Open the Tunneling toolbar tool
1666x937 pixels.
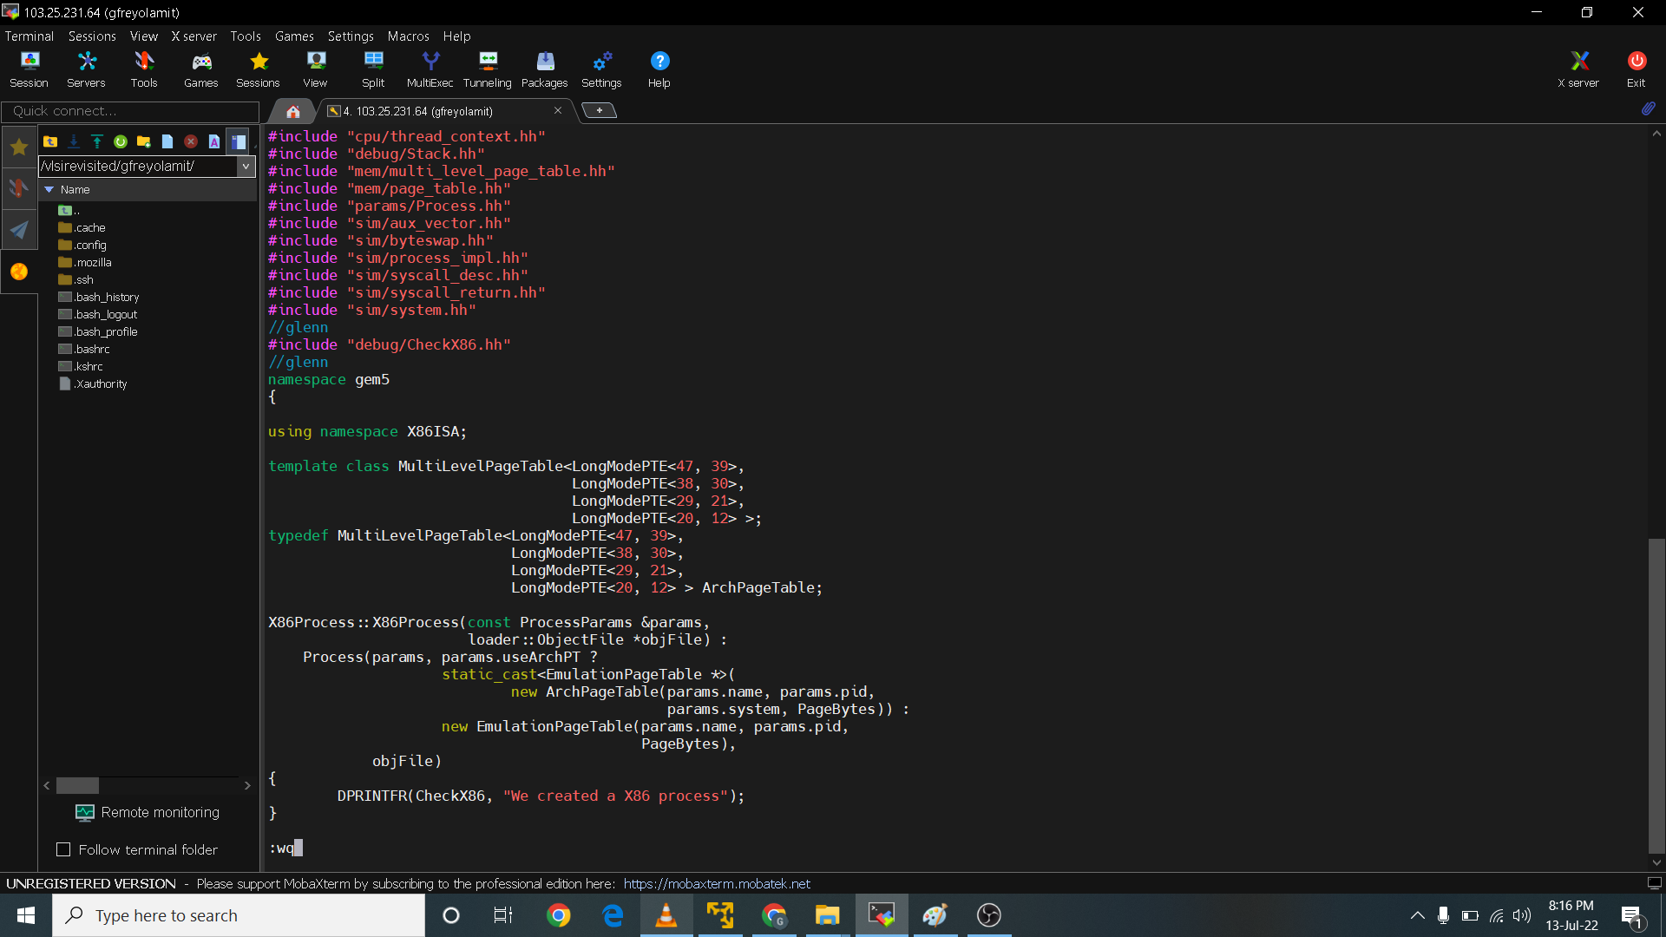coord(487,69)
